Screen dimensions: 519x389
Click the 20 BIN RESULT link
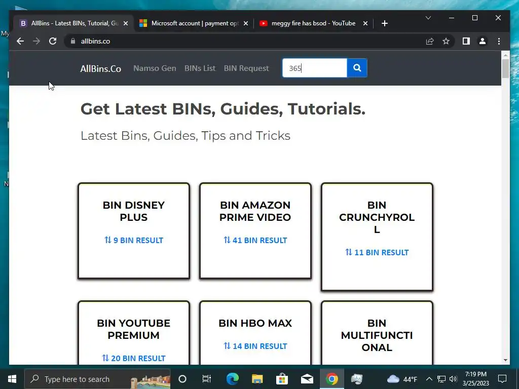point(134,358)
